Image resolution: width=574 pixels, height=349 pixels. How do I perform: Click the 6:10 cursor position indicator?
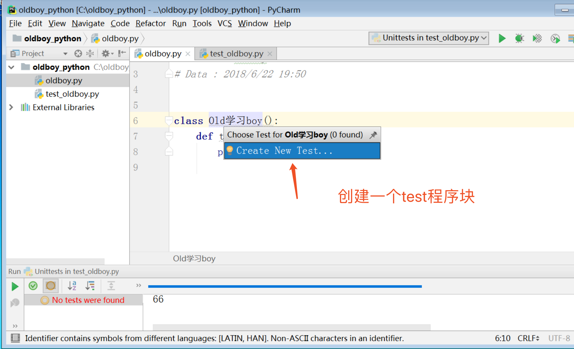[503, 338]
